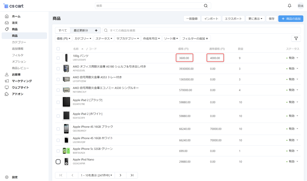Click the search magnifier icon in the top bar
This screenshot has height=181, width=307.
pos(206,6)
